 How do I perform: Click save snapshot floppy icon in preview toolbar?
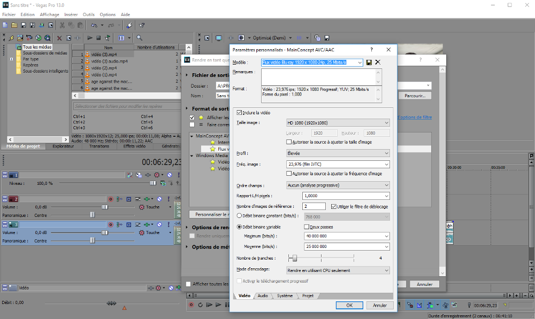coord(327,38)
